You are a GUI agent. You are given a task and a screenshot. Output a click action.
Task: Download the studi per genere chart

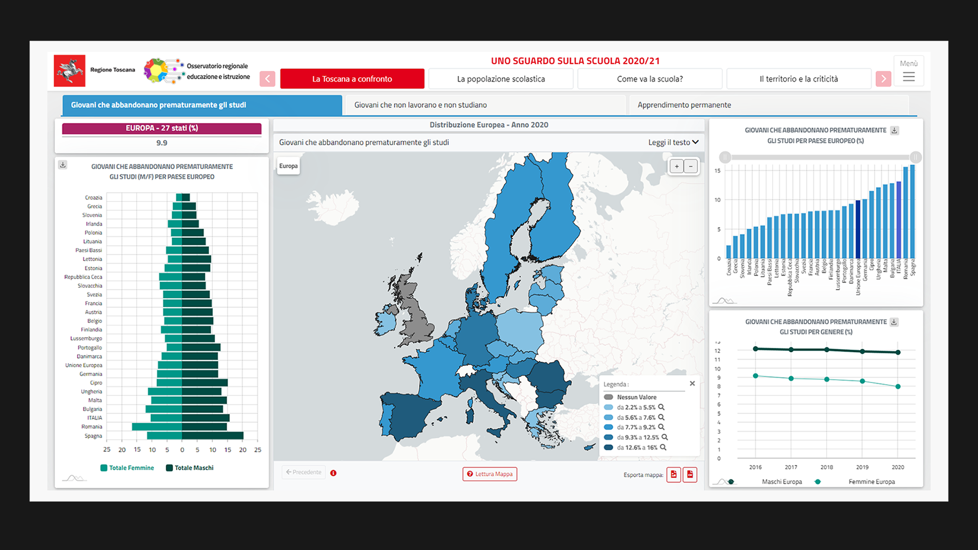coord(894,322)
